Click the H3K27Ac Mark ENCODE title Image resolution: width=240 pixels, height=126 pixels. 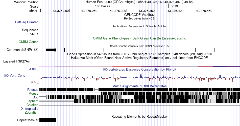click(x=139, y=58)
